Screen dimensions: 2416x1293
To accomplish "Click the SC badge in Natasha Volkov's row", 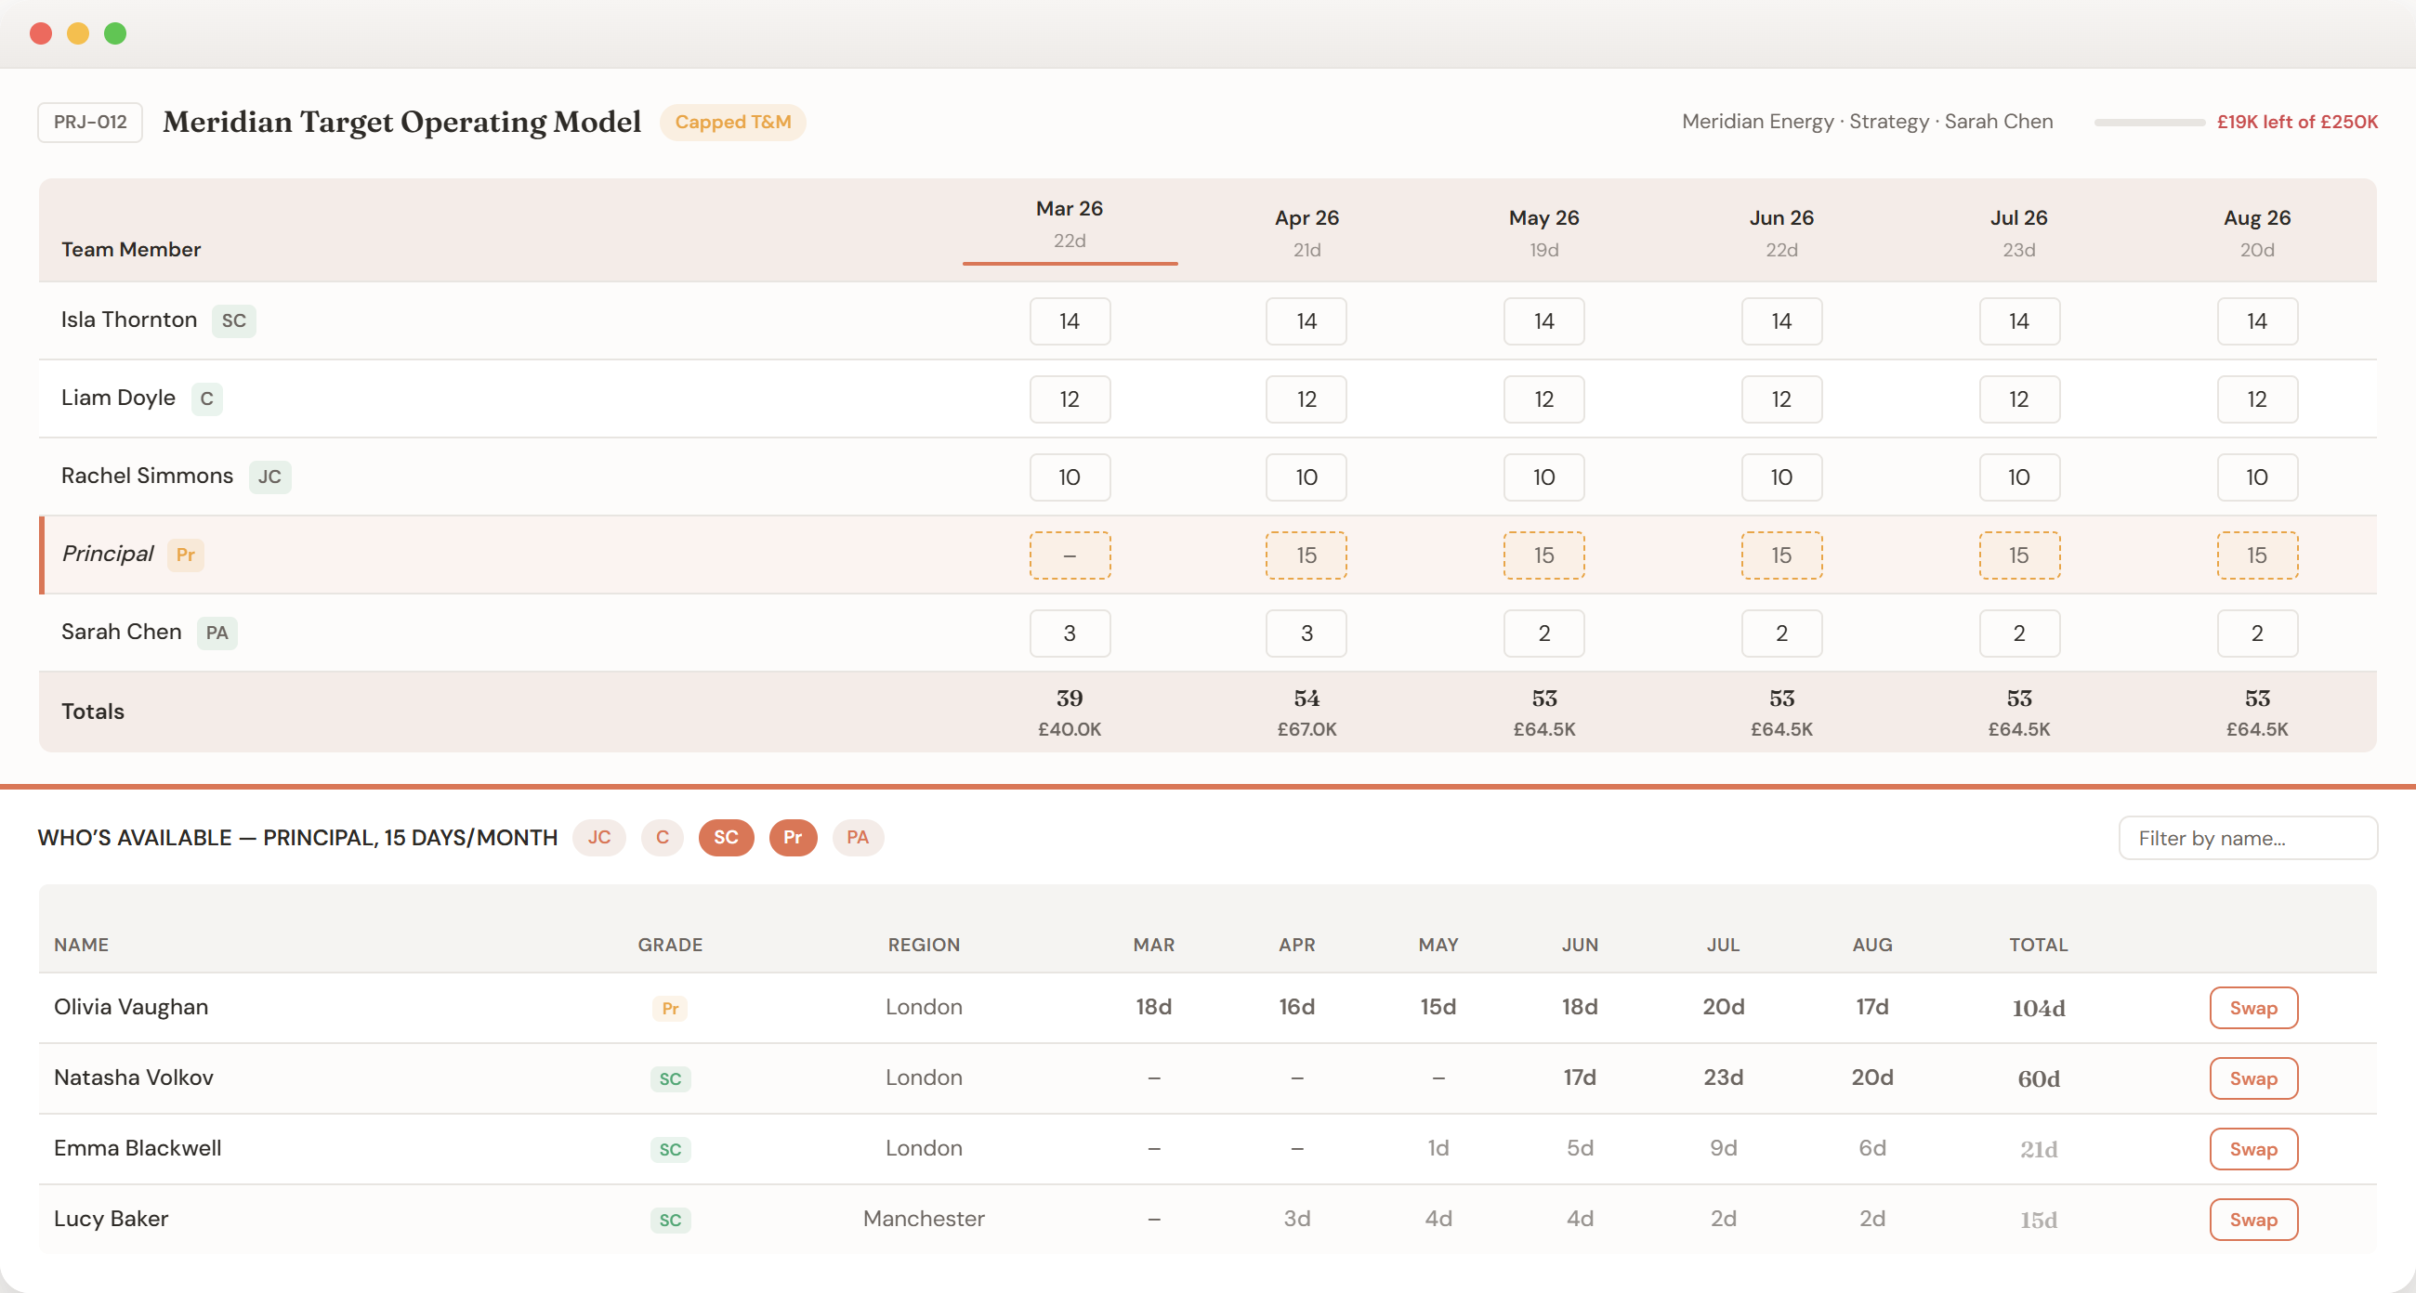I will [670, 1079].
